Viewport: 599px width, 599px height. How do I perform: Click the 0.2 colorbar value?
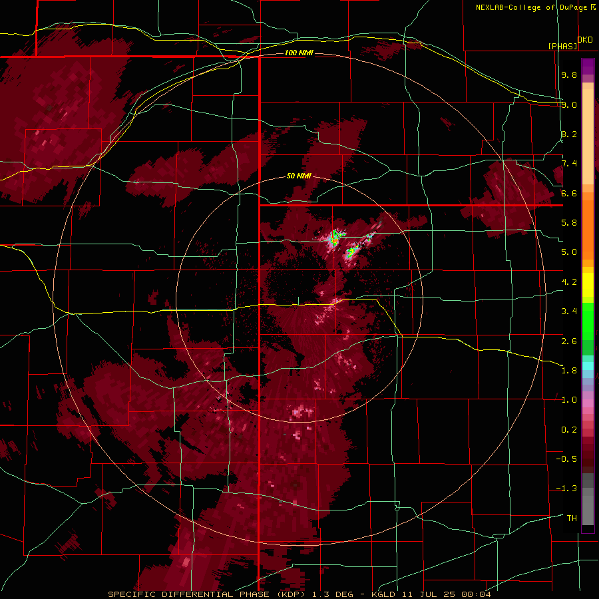pos(569,430)
